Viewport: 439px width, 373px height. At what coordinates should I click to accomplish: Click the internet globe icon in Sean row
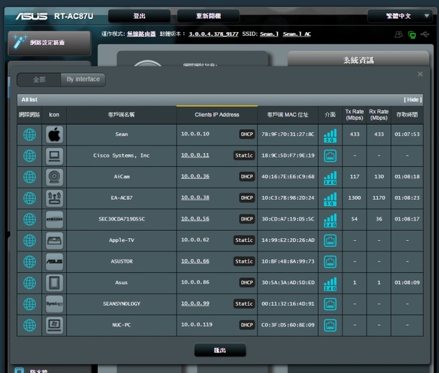29,135
